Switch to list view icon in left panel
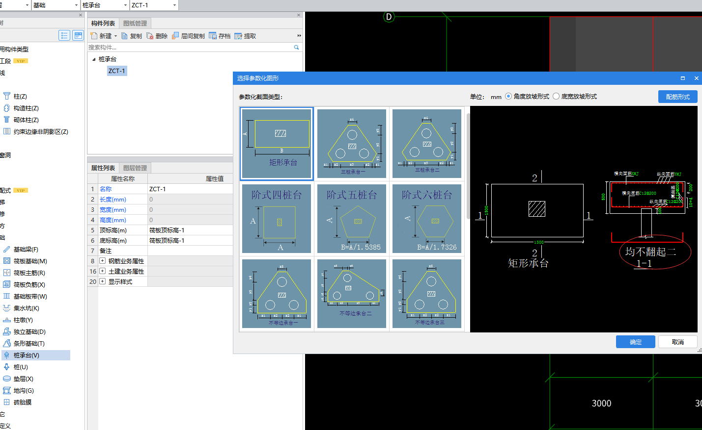The width and height of the screenshot is (702, 430). [x=64, y=35]
